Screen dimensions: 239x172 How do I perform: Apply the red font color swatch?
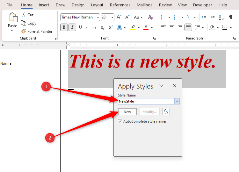click(x=146, y=28)
